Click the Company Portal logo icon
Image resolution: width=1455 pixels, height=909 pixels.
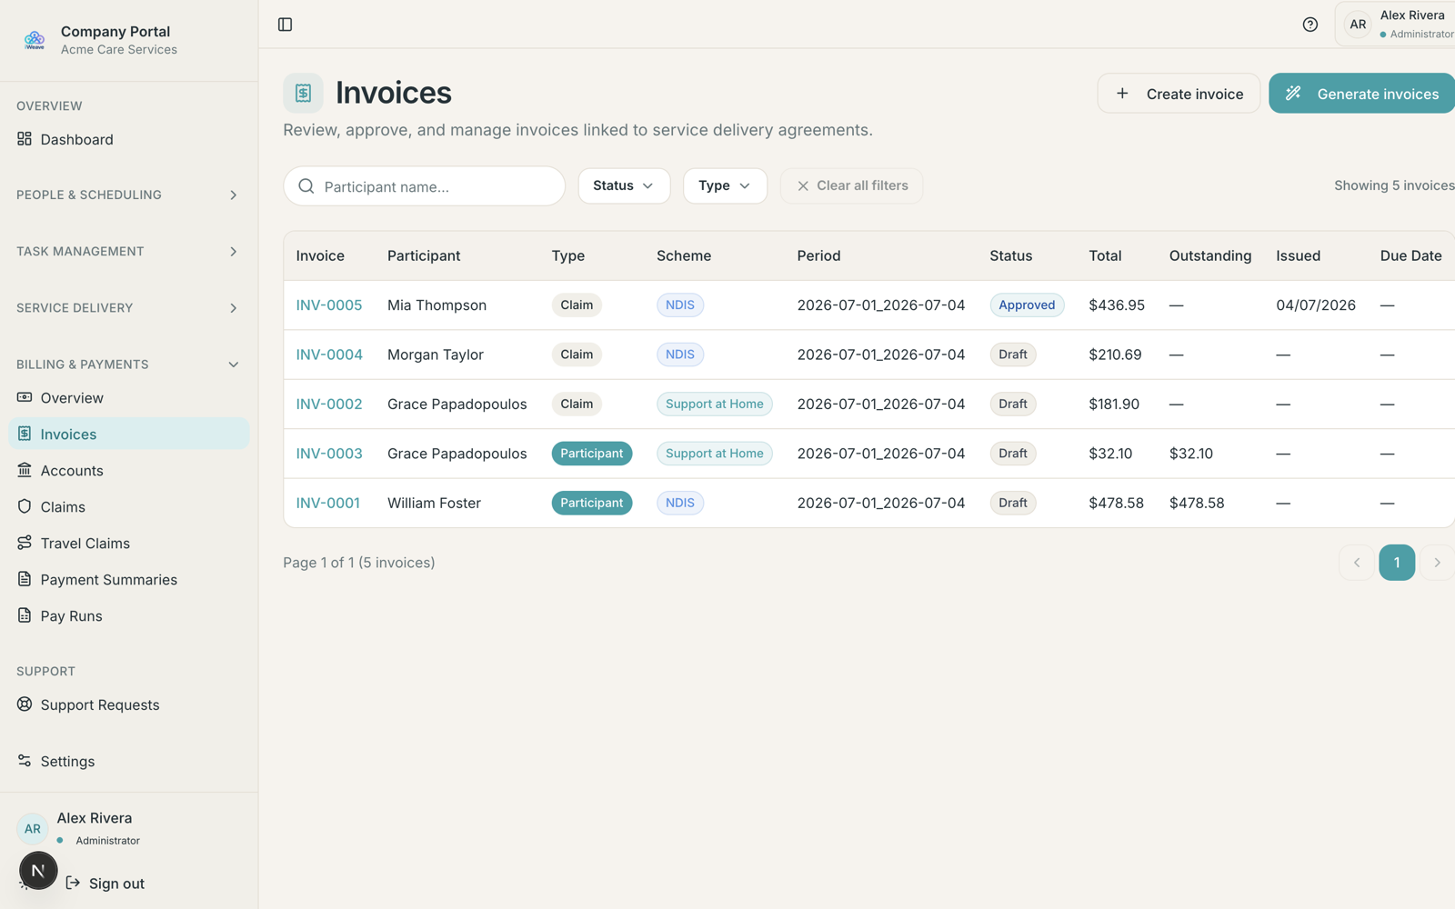coord(35,40)
